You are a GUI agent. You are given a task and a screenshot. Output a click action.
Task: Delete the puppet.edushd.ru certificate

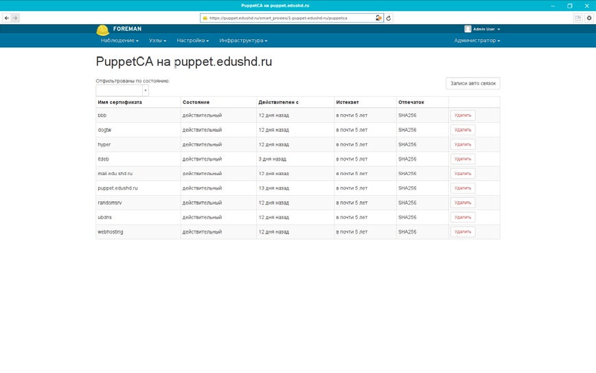[463, 188]
